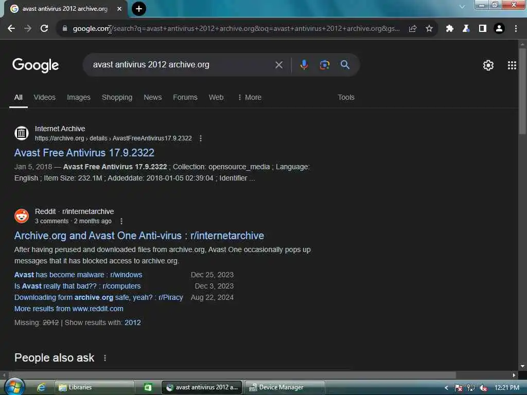Click the Reddit favicon icon
527x395 pixels.
(22, 216)
